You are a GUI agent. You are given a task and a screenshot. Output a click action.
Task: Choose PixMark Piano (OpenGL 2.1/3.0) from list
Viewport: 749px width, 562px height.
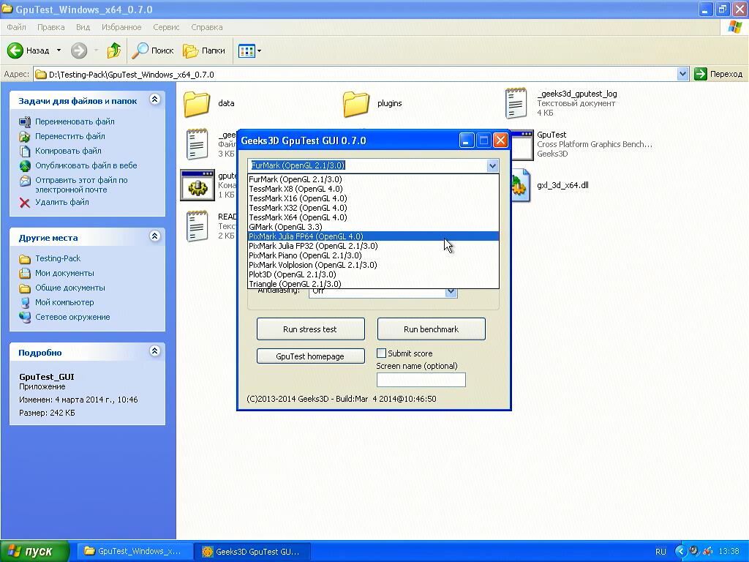pos(305,255)
